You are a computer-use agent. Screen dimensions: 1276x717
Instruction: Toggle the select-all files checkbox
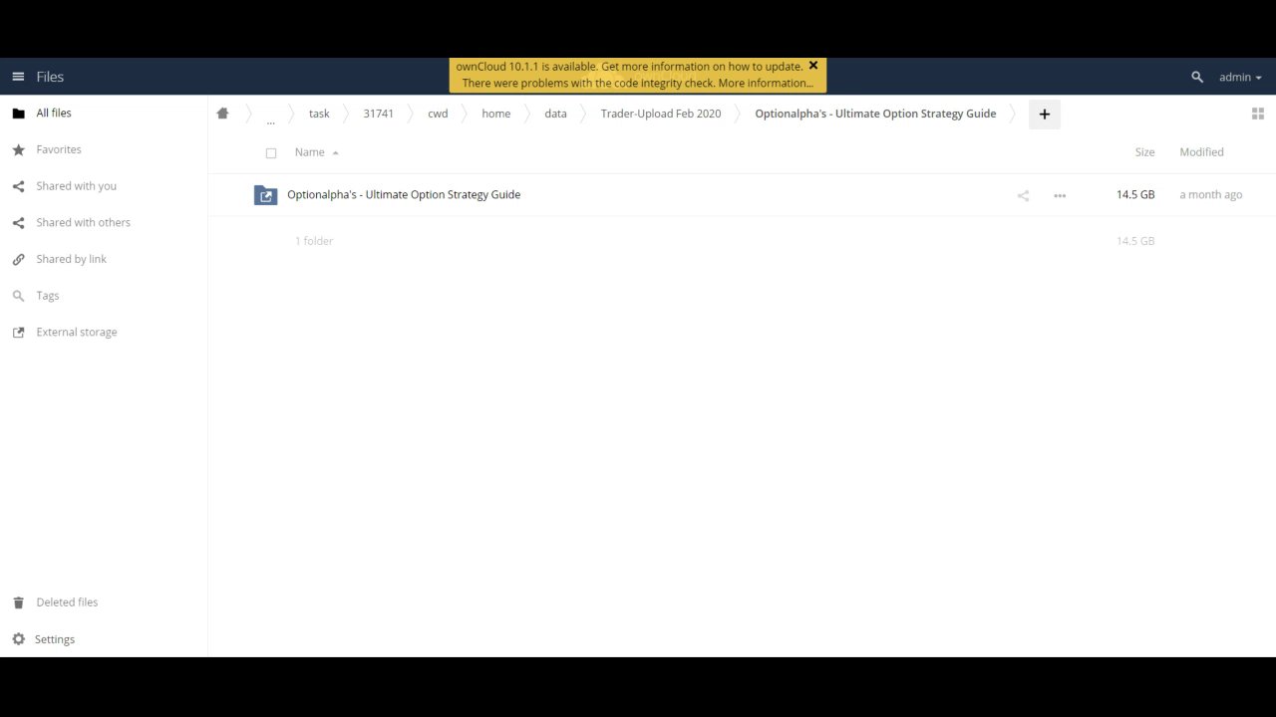271,153
